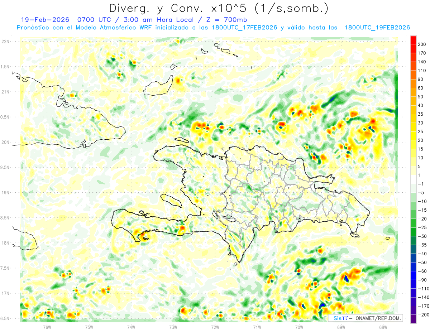Click the positive '15' color scale value
This screenshot has width=430, height=332.
coord(421,149)
